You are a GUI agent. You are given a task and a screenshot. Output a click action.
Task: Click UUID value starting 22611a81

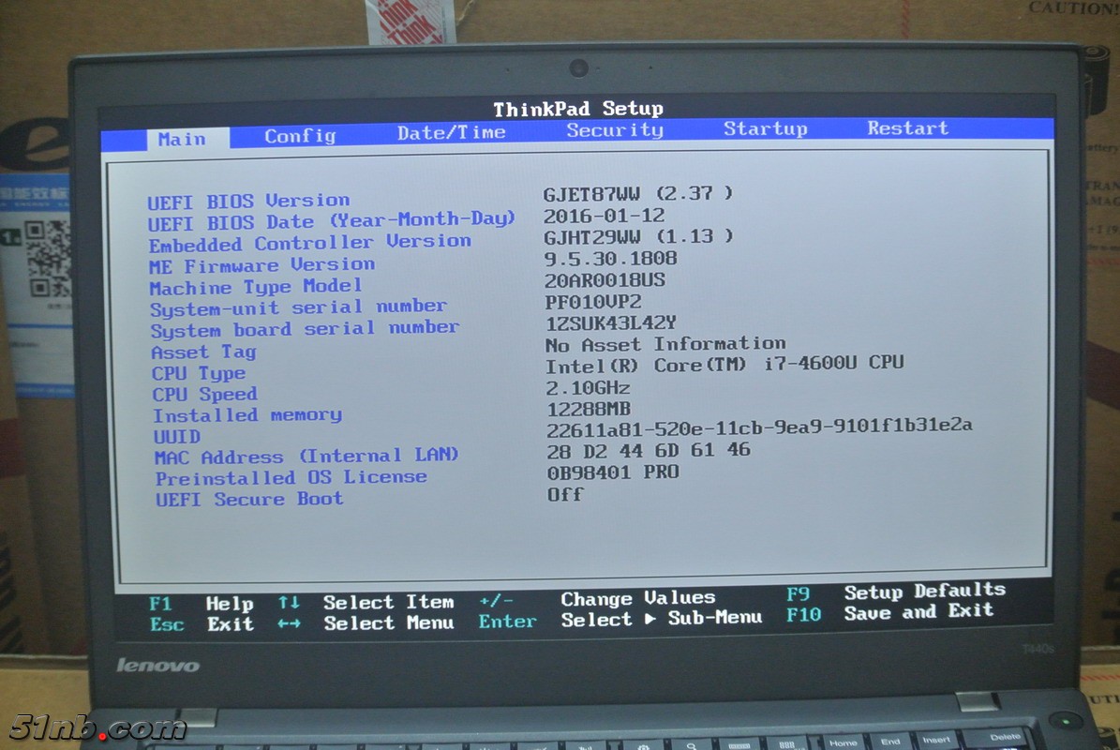759,427
